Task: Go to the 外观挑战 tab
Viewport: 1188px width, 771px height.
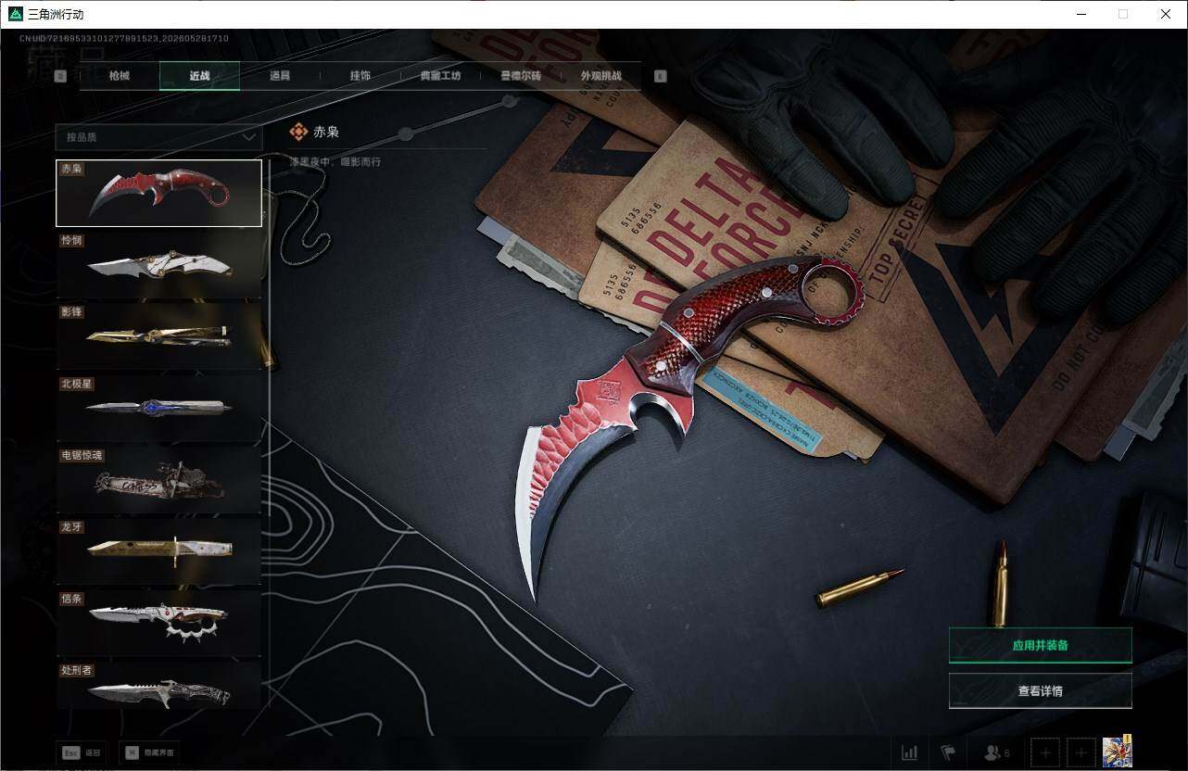Action: tap(600, 76)
